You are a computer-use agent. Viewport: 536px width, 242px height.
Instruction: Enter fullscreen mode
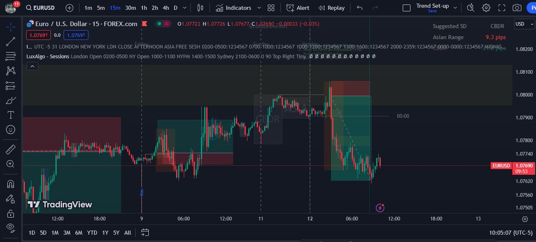point(501,8)
